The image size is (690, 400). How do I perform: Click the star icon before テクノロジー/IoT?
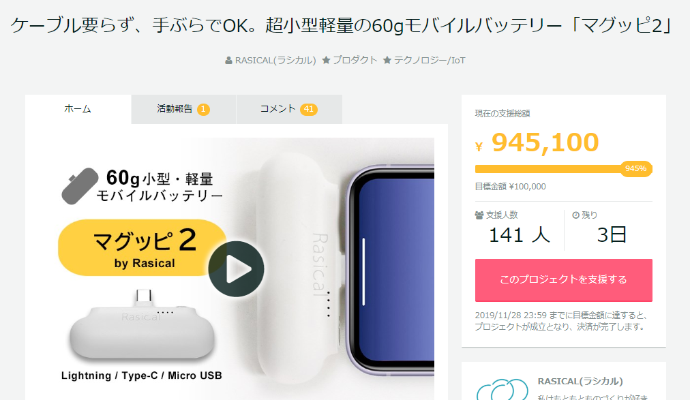click(x=387, y=60)
